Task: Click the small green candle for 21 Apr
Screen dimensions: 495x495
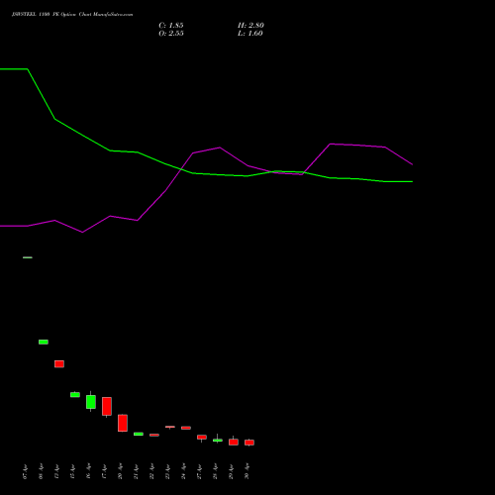Action: click(x=139, y=434)
